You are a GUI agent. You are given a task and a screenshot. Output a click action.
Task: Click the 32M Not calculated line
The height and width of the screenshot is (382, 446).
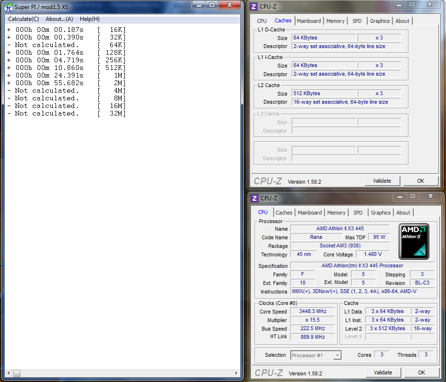point(66,113)
